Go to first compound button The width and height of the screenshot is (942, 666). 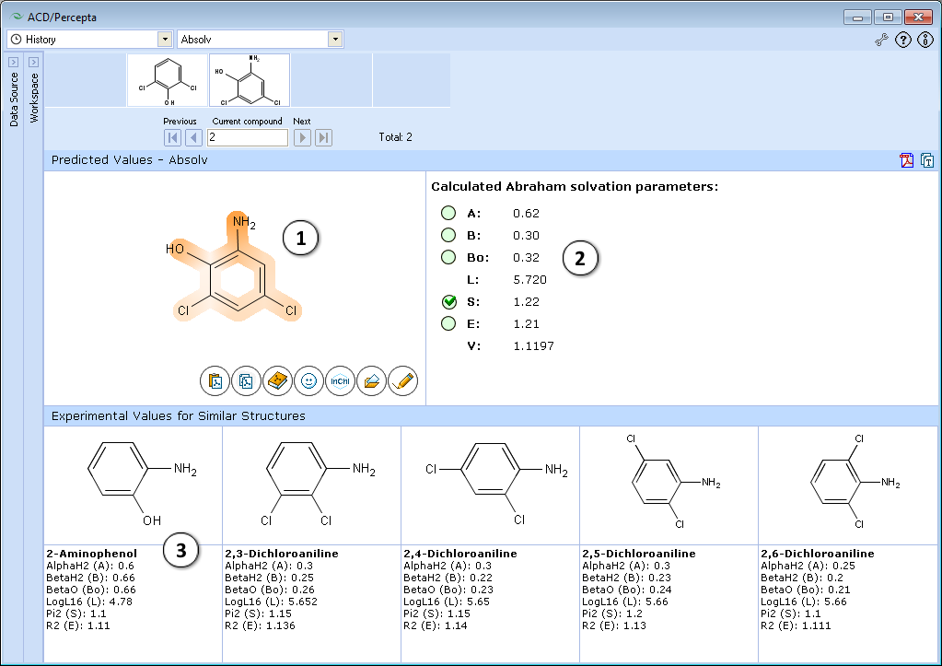(x=172, y=137)
